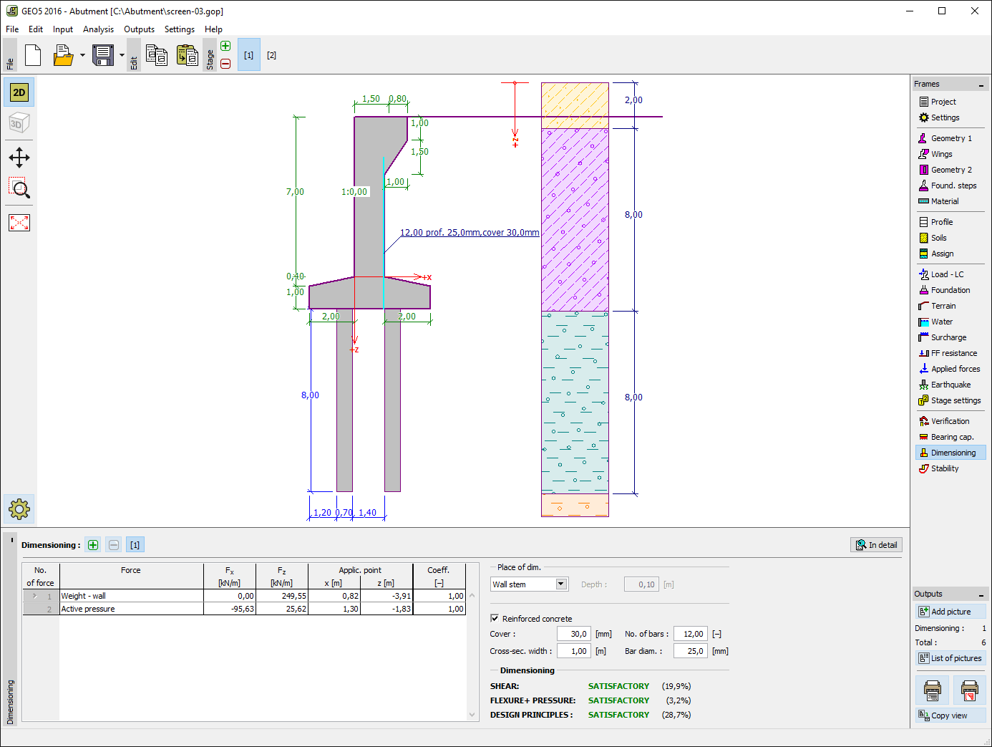Open drawing settings gear icon
This screenshot has width=992, height=747.
(x=19, y=509)
